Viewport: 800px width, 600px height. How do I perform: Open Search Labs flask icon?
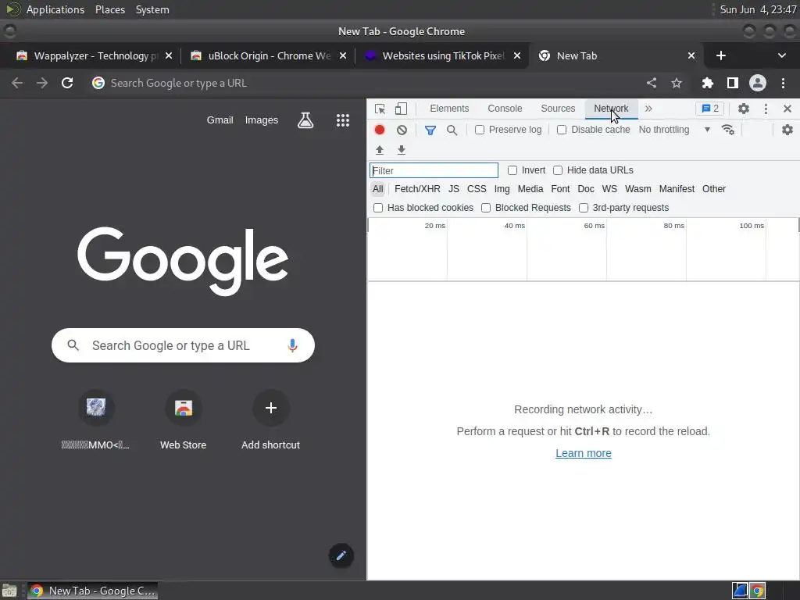pos(305,120)
